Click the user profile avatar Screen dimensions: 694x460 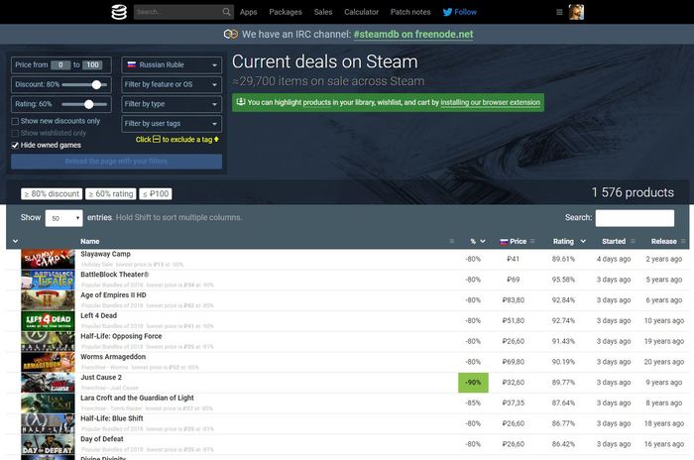pyautogui.click(x=577, y=12)
